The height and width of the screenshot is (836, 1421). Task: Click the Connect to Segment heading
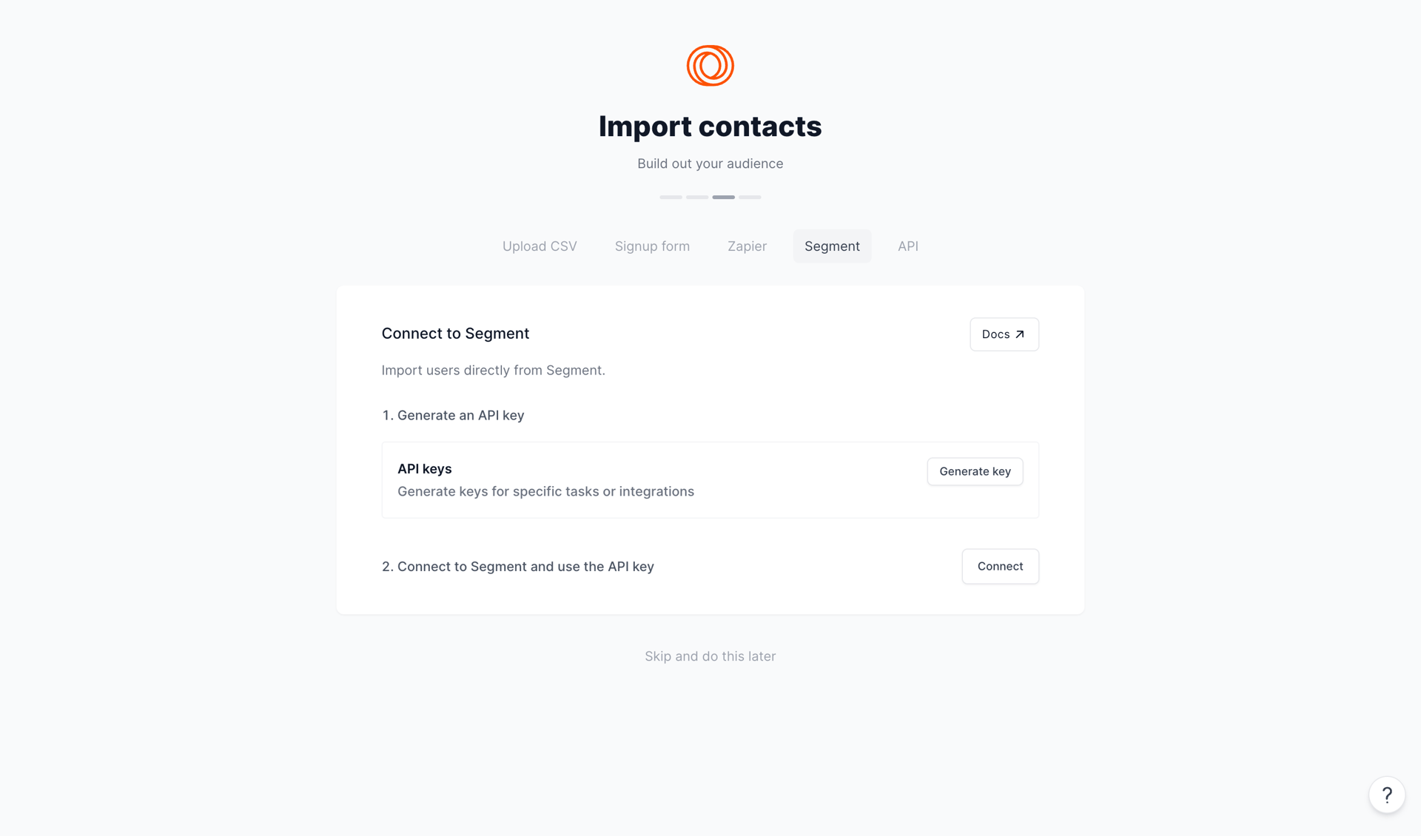(455, 334)
